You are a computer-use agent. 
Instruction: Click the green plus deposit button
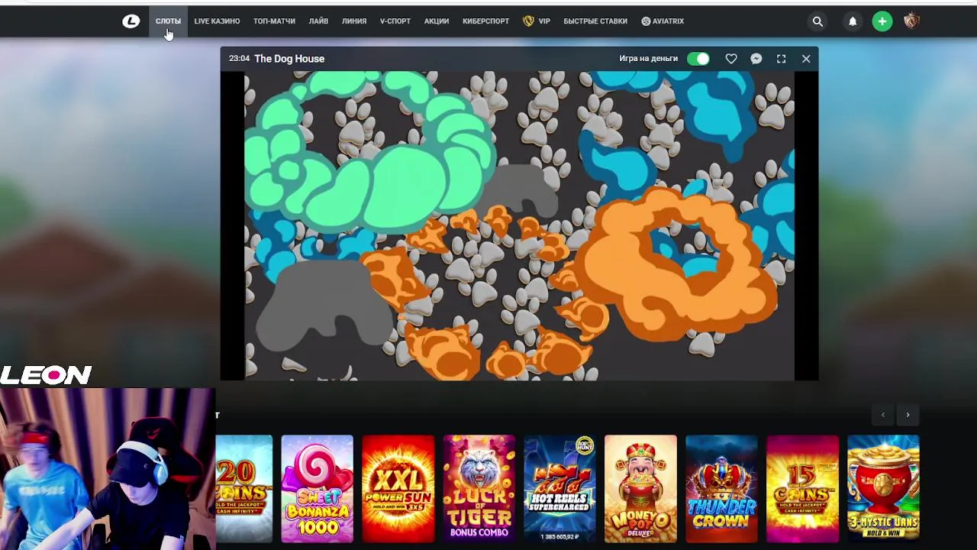click(882, 21)
